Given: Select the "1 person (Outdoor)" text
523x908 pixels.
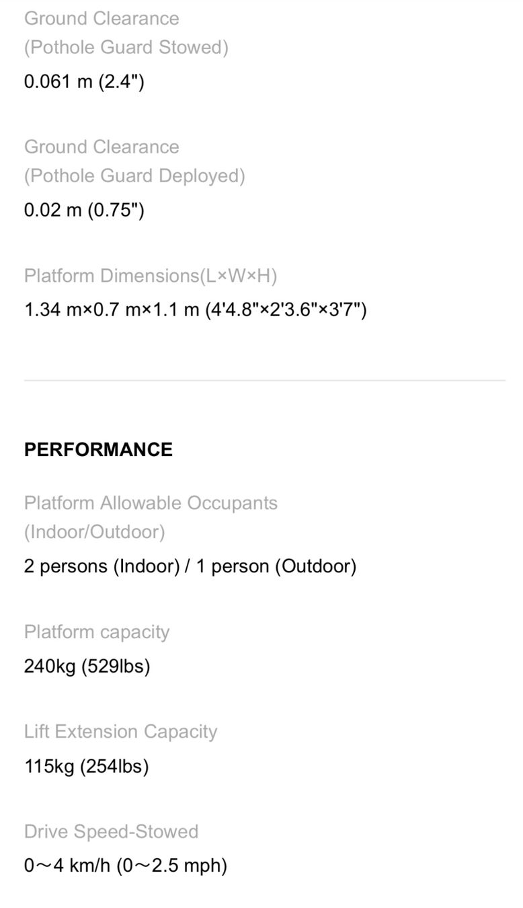Looking at the screenshot, I should point(276,566).
